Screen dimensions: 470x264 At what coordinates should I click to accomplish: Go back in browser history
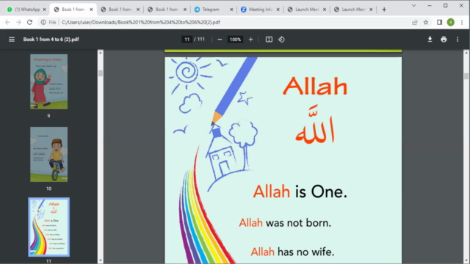tap(7, 22)
